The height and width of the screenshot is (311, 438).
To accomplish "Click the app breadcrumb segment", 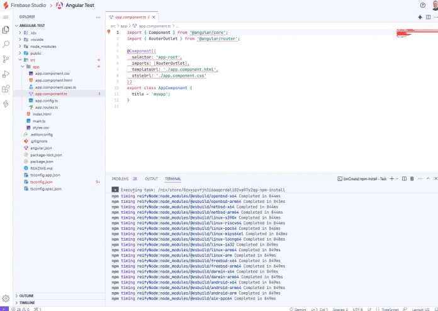I will [123, 26].
